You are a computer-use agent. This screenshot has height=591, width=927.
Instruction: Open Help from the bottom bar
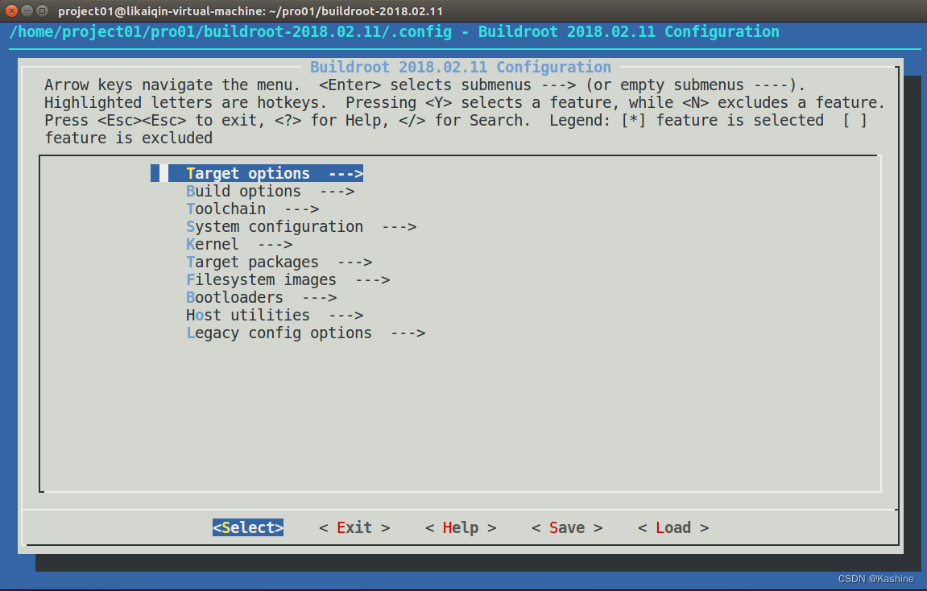point(461,527)
